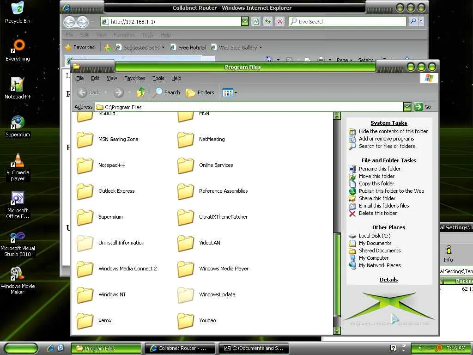Select Windows Media Connect 2 folder

coord(117,269)
